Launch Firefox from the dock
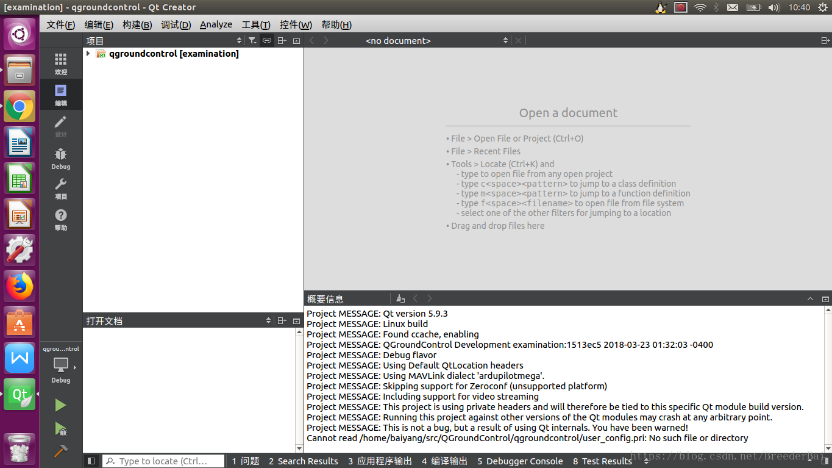832x468 pixels. pos(20,286)
